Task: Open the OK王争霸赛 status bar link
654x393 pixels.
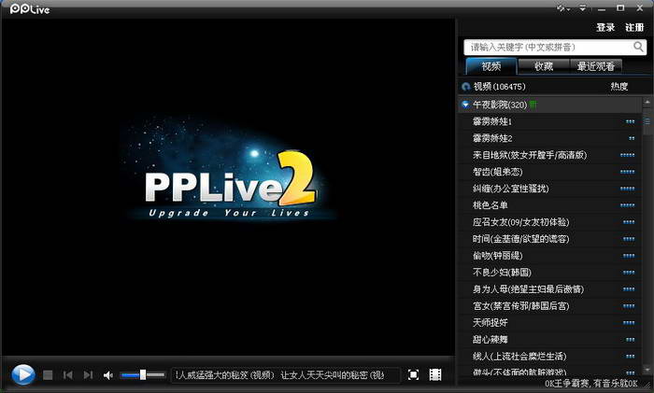Action: (590, 383)
